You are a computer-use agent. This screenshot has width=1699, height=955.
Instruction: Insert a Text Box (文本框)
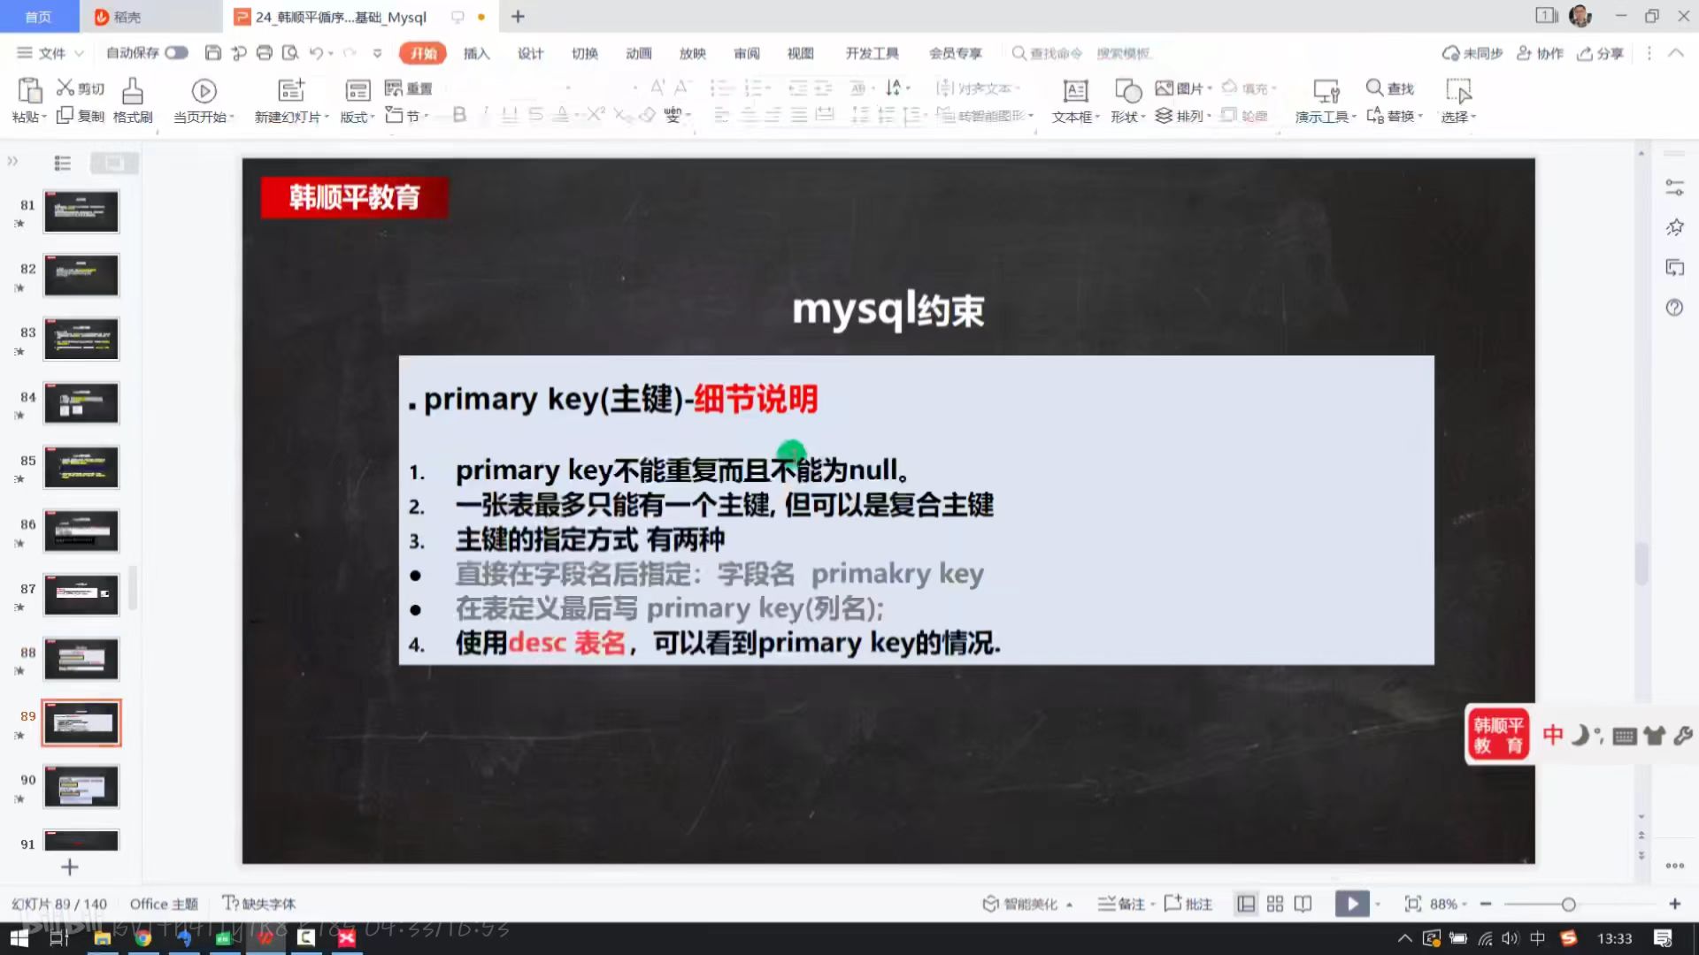tap(1075, 101)
